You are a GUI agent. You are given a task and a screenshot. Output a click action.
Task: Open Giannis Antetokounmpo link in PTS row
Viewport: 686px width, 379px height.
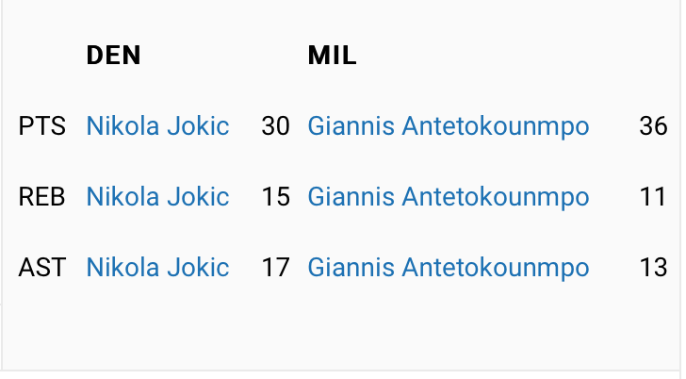449,126
